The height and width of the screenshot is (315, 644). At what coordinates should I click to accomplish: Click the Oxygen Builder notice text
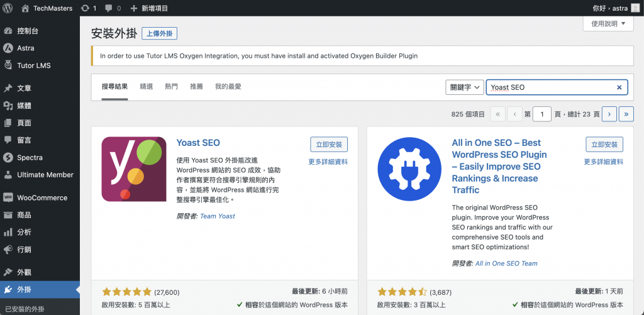(258, 55)
